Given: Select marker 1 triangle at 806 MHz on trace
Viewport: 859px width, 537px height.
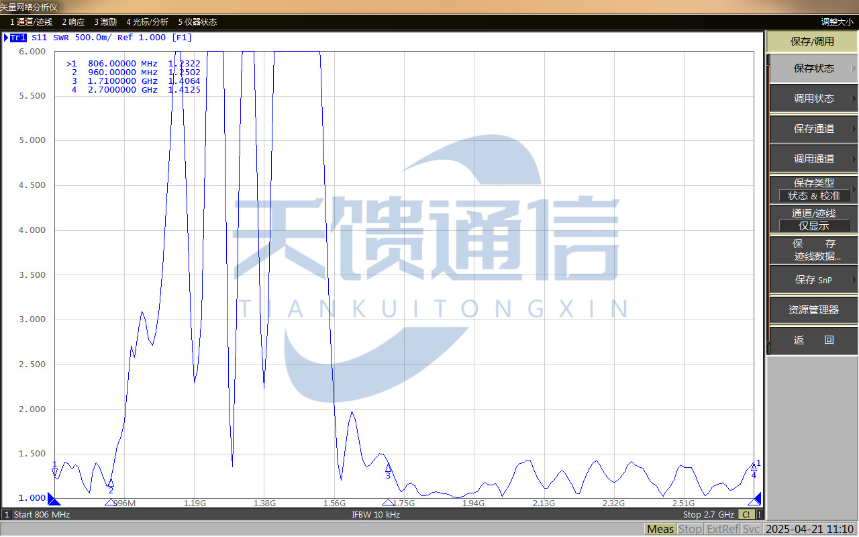Looking at the screenshot, I should [54, 472].
